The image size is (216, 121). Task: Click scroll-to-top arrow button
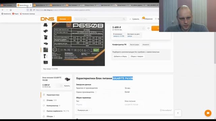(178, 113)
